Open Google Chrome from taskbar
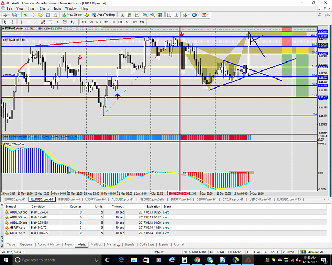Image resolution: width=332 pixels, height=265 pixels. point(197,260)
